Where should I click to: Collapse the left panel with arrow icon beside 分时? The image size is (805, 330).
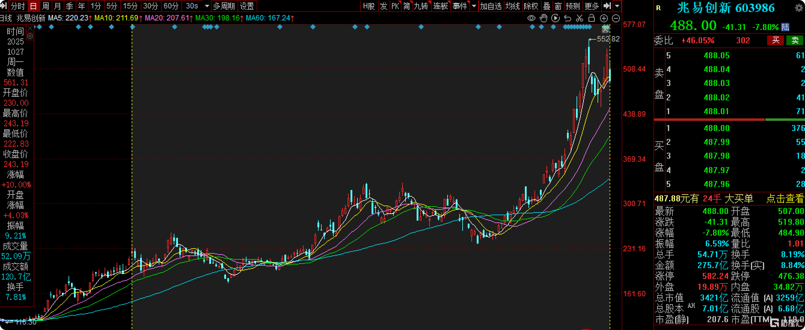(x=3, y=6)
